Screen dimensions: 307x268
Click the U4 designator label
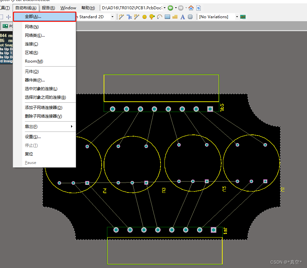pyautogui.click(x=105, y=191)
